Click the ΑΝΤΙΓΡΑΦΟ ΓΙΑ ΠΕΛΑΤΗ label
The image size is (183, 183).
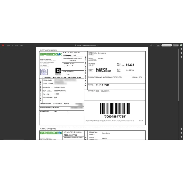tap(48, 129)
